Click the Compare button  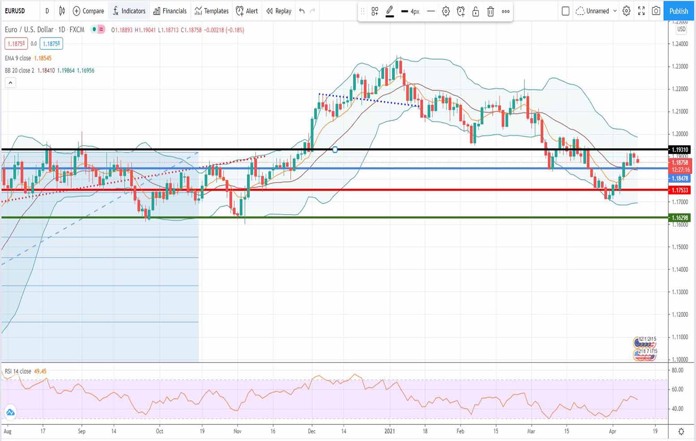pos(88,11)
